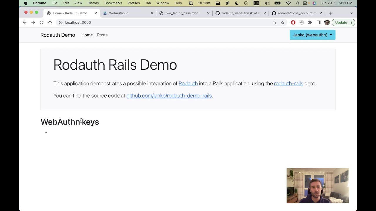Open the Siri icon in menu bar
The height and width of the screenshot is (211, 376).
point(314,3)
